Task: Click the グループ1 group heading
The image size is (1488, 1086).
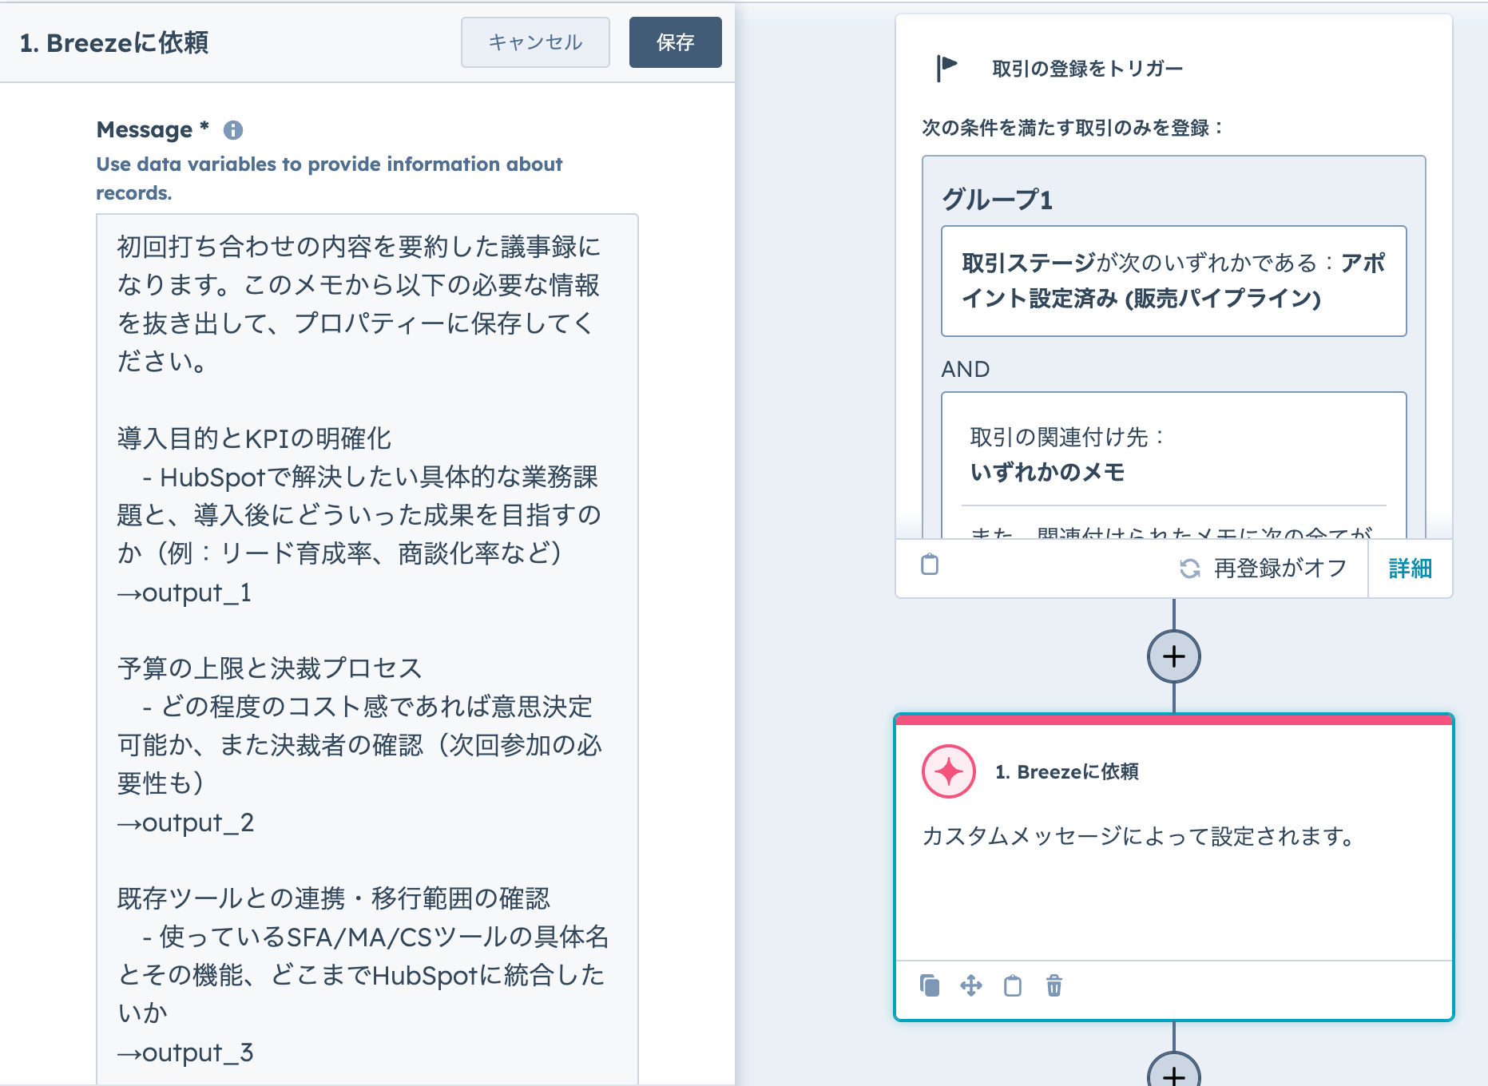Action: (998, 199)
